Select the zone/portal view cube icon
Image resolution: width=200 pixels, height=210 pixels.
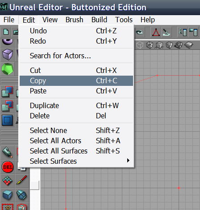point(159,45)
